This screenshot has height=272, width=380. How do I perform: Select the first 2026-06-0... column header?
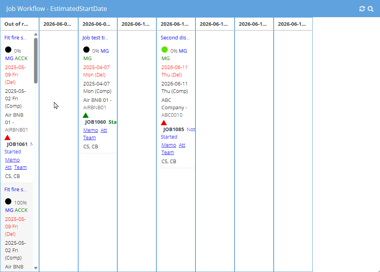pyautogui.click(x=59, y=24)
